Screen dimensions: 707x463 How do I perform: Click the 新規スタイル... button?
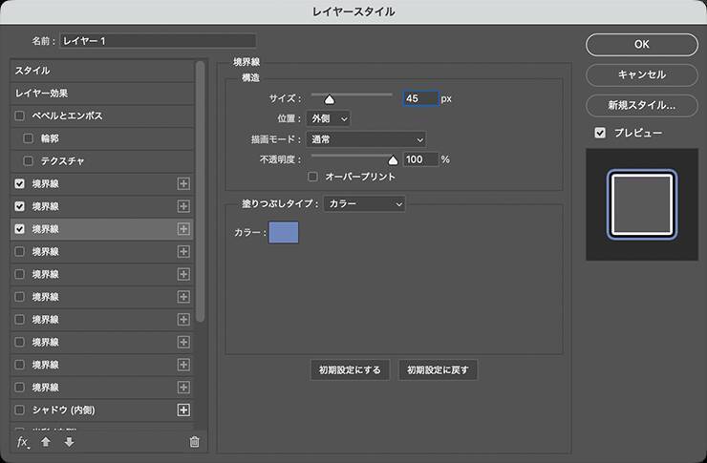[642, 105]
